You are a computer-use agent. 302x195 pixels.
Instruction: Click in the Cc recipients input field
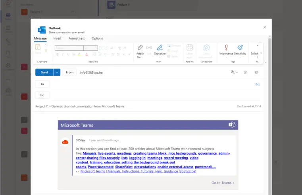[x=156, y=95]
